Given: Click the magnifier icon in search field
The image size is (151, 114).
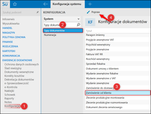Looking at the screenshot, I should [x=78, y=25].
